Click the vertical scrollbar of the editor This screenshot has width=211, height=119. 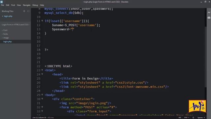tap(205, 57)
